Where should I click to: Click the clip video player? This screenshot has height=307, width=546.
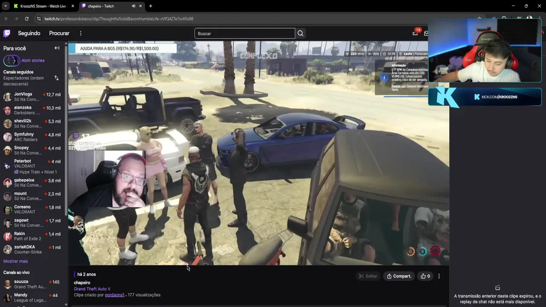[x=258, y=153]
